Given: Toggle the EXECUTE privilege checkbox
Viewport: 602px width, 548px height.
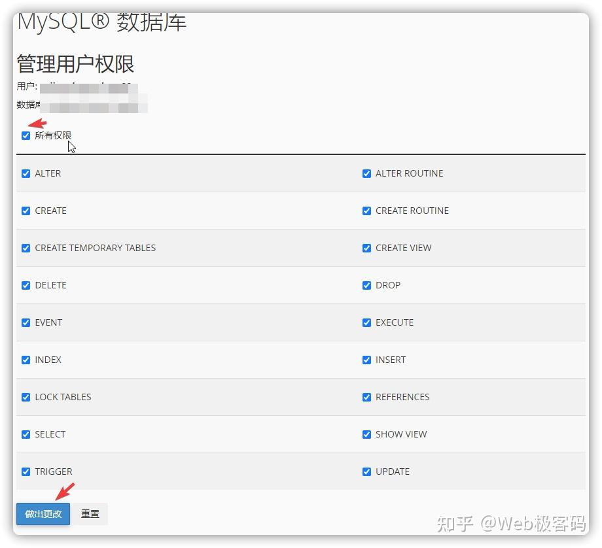Looking at the screenshot, I should pyautogui.click(x=366, y=323).
